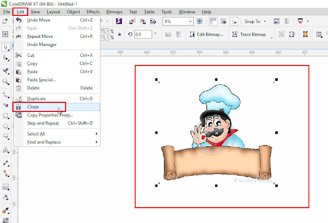Screen dimensions: 328x223
Task: Select the Text tool
Action: coord(6,150)
